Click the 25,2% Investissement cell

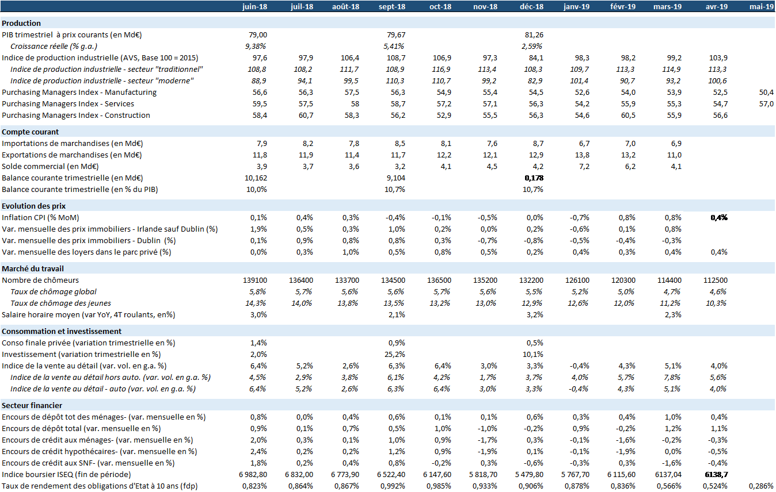click(x=394, y=355)
